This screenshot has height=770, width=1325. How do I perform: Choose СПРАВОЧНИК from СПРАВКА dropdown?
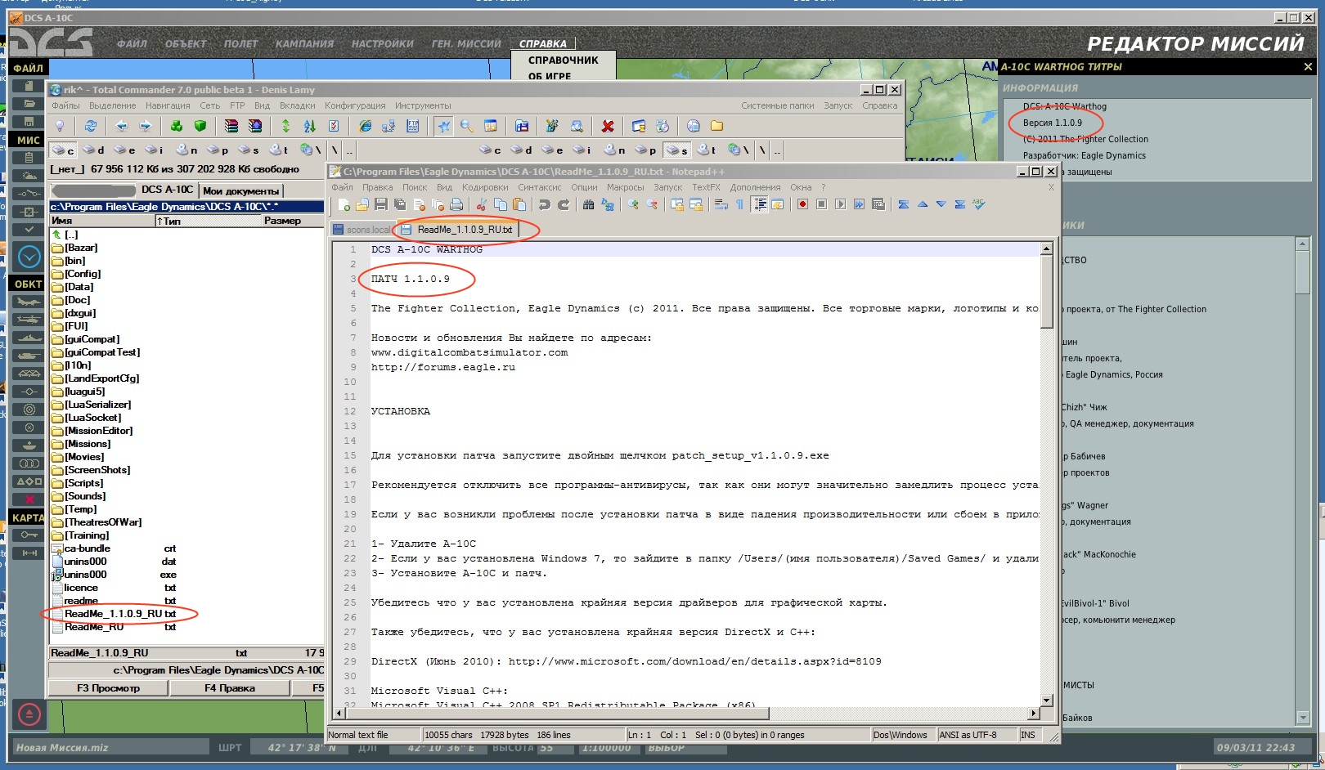[x=564, y=60]
